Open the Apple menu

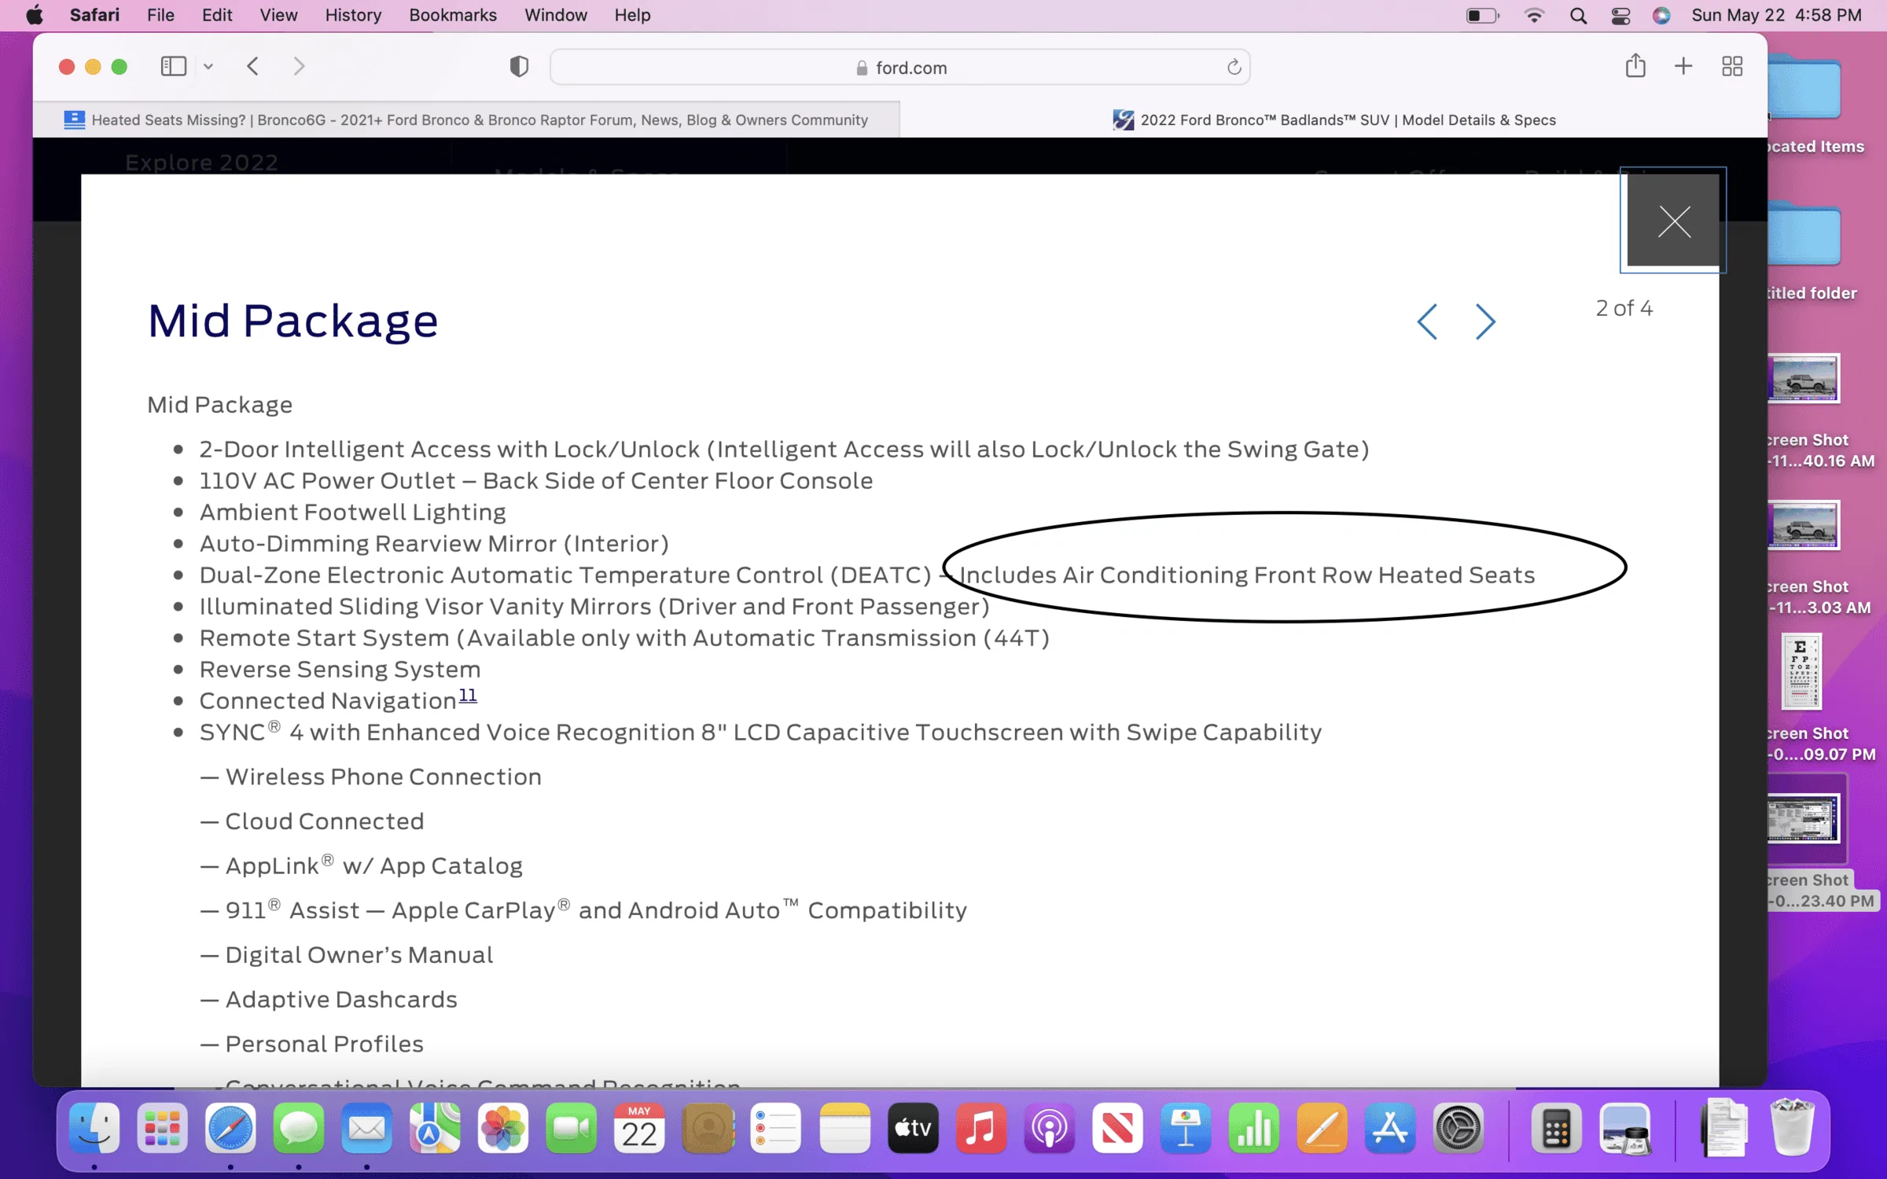pos(35,15)
